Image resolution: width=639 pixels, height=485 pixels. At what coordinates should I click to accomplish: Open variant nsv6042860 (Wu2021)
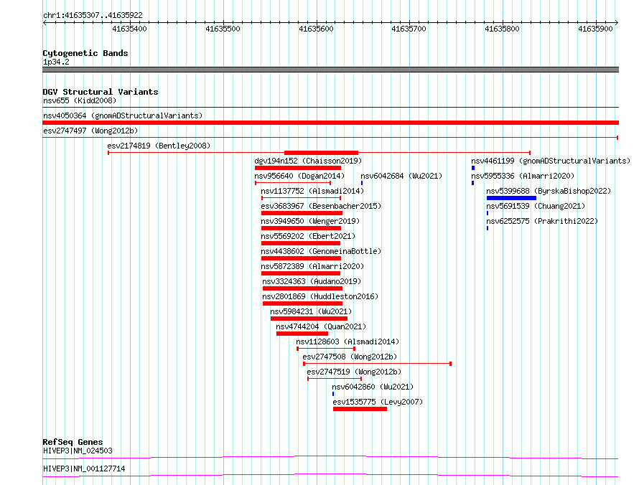[x=373, y=387]
